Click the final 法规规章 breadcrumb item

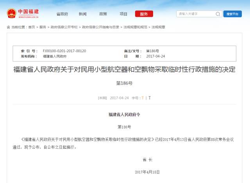click(x=158, y=27)
